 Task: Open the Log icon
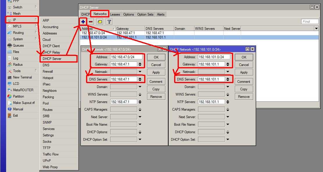coord(10,58)
